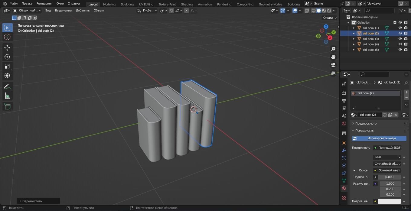Open the object mode dropdown
The image size is (411, 211).
coord(27,11)
